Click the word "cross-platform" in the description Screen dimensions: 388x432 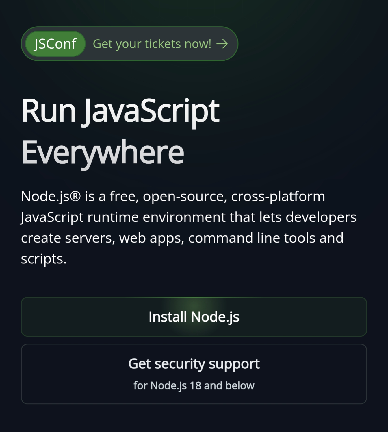278,197
